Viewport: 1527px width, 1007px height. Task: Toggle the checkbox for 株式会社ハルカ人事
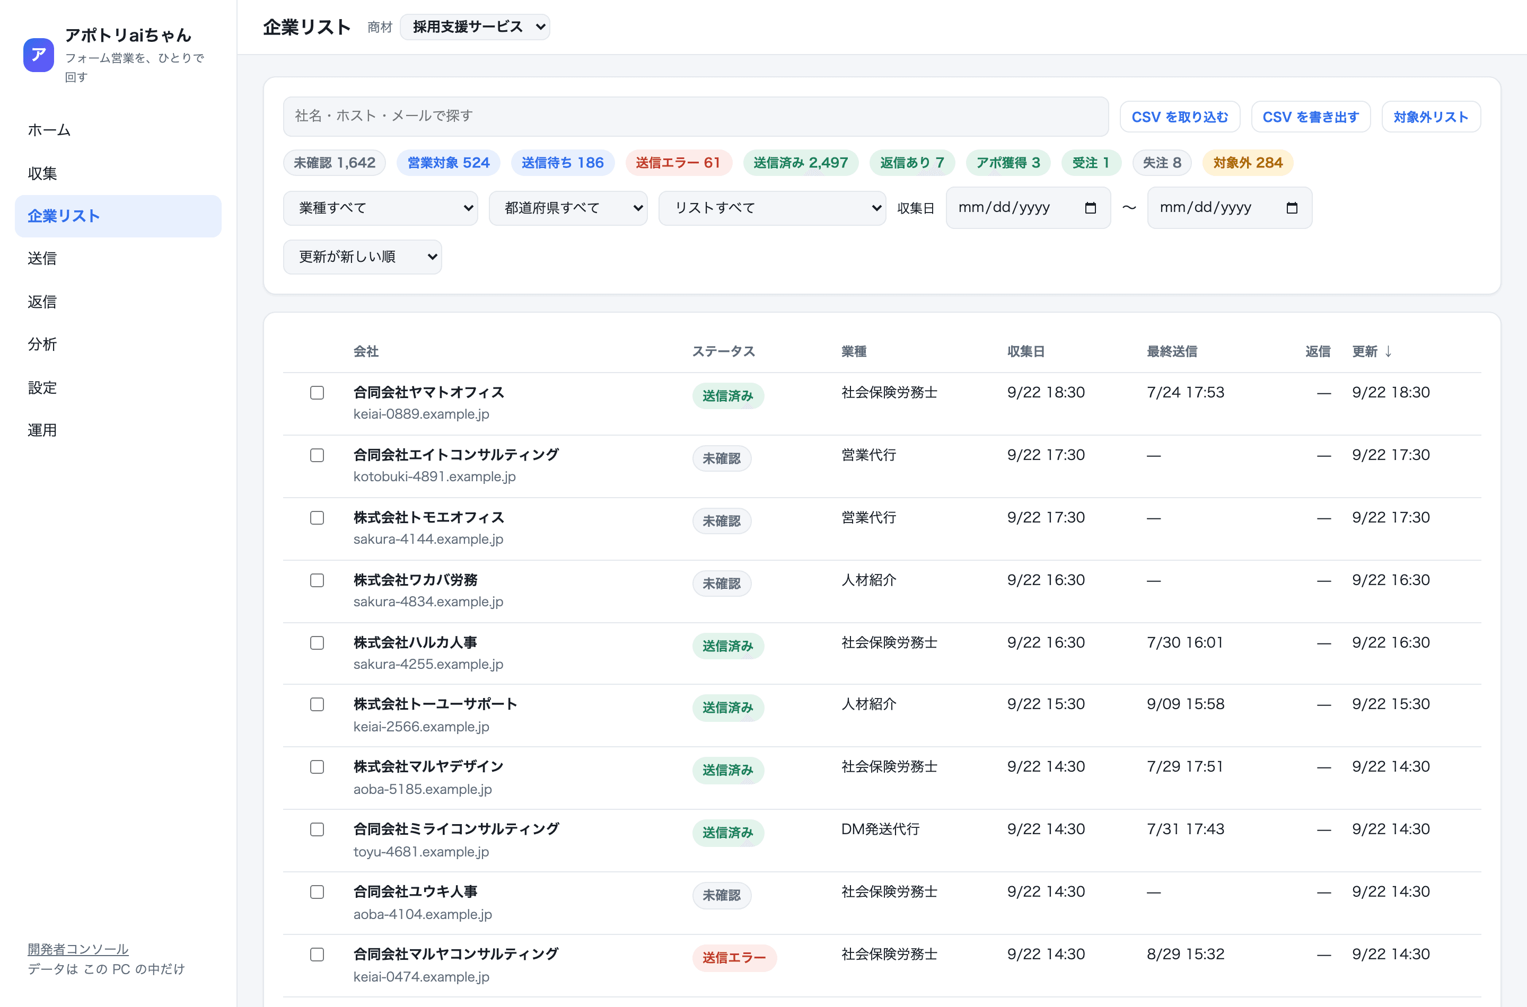pyautogui.click(x=317, y=643)
